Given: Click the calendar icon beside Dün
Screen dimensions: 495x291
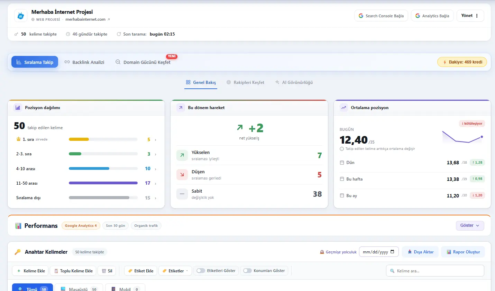Looking at the screenshot, I should pos(342,163).
